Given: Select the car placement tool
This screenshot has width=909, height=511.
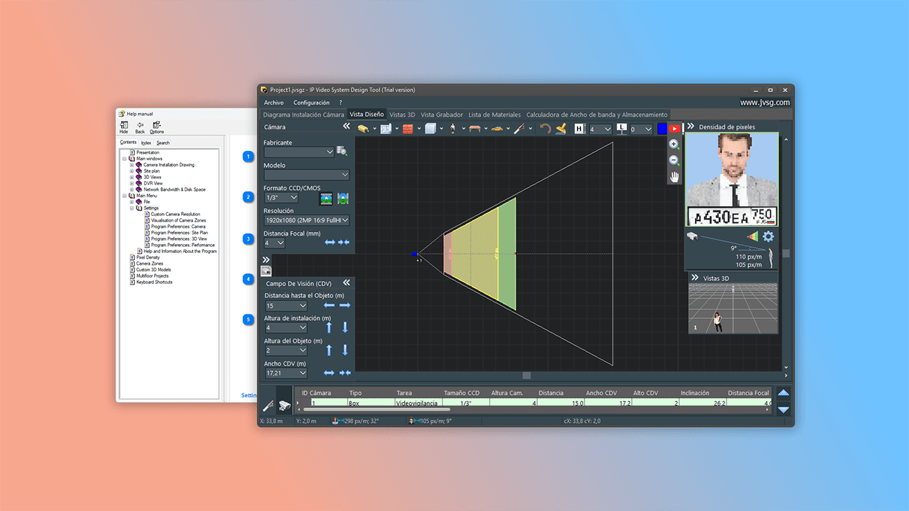Looking at the screenshot, I should pos(498,128).
